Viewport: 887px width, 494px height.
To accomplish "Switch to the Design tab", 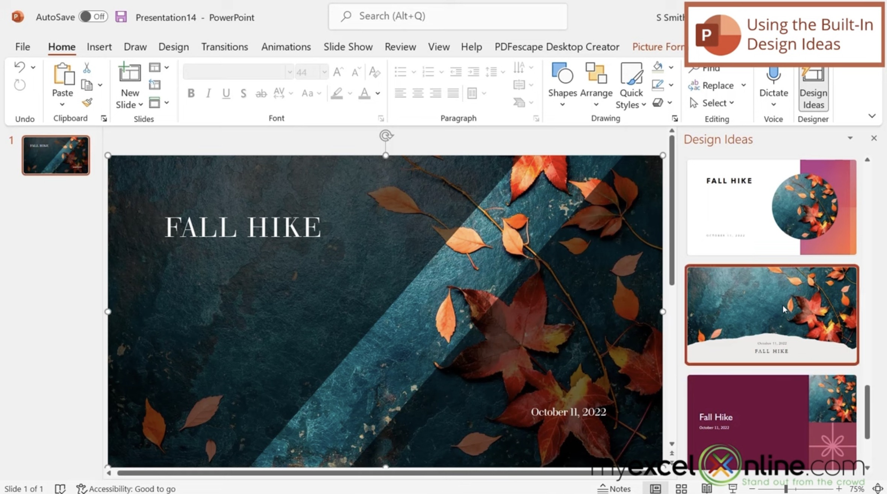I will (x=174, y=47).
